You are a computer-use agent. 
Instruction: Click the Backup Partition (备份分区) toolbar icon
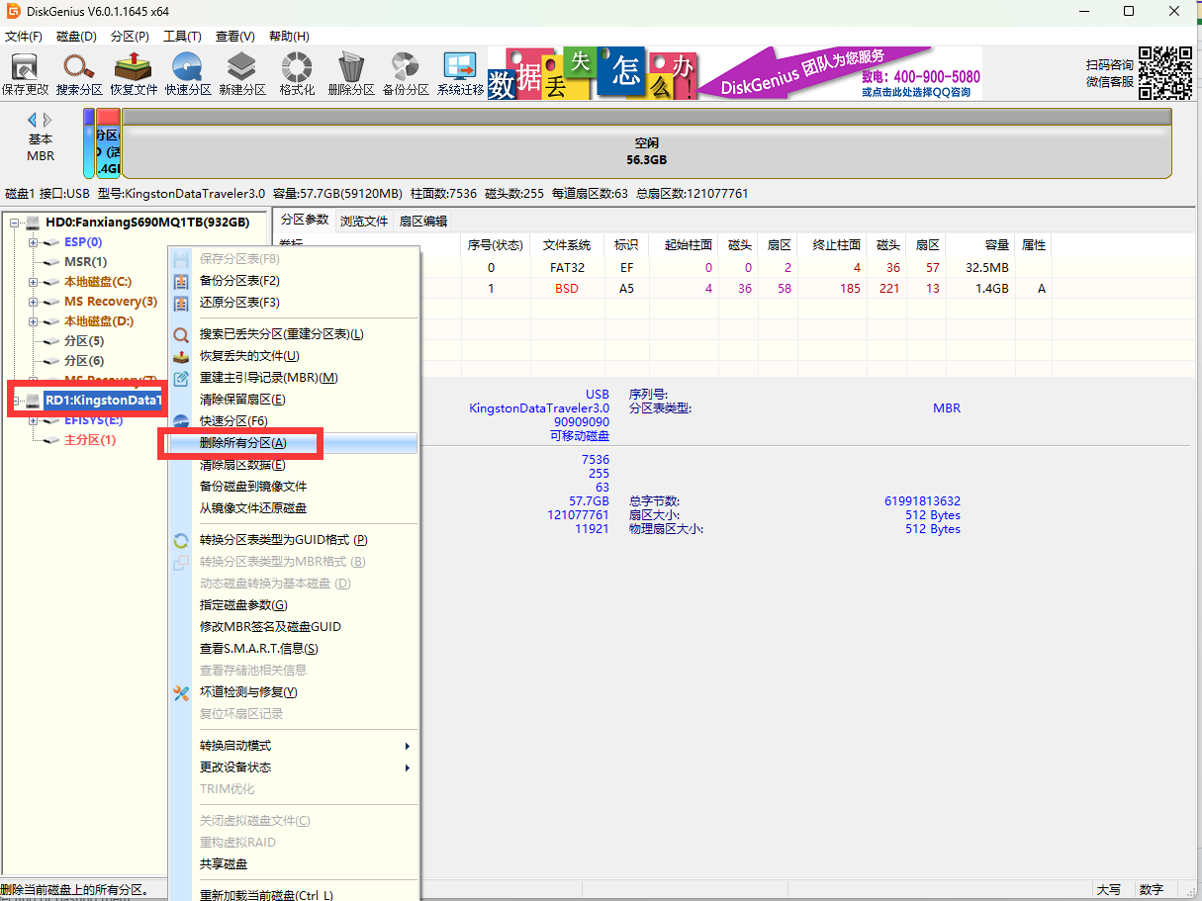click(405, 67)
